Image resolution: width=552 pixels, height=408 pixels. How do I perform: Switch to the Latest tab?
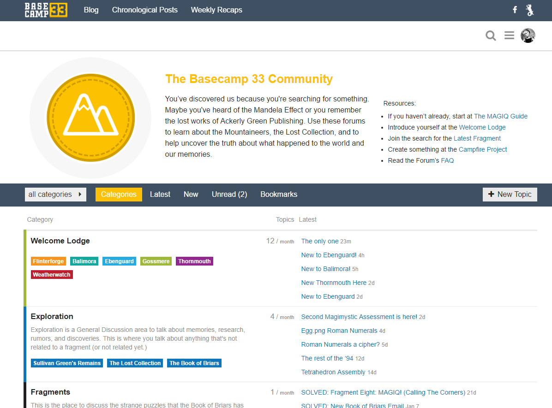click(160, 195)
